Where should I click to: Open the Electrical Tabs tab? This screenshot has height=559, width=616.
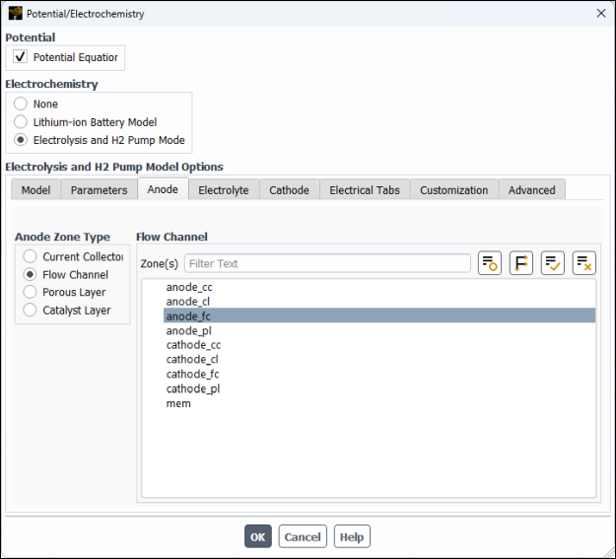click(365, 190)
